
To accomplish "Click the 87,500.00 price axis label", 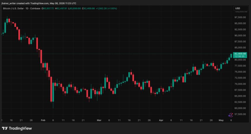I will pyautogui.click(x=240, y=42).
